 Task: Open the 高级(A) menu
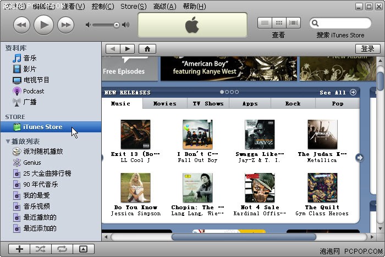(x=164, y=7)
